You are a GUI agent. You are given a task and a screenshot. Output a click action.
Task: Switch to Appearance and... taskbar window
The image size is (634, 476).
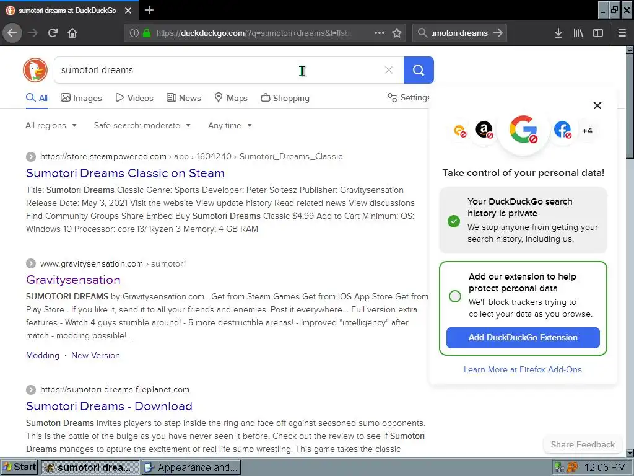coord(191,467)
